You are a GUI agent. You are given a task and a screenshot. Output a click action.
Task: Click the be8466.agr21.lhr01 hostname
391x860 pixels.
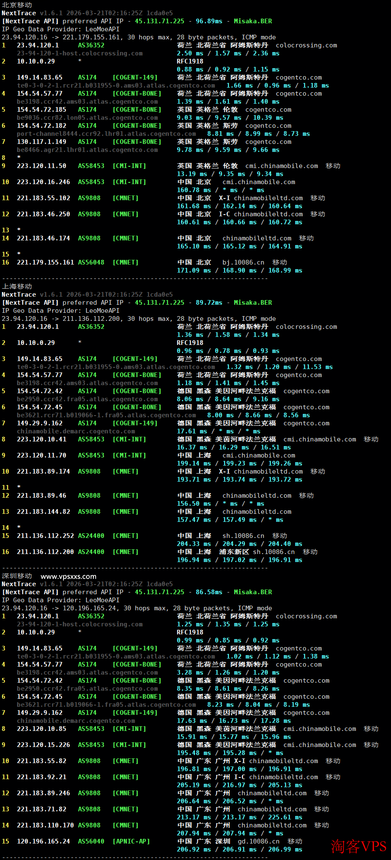[x=87, y=150]
